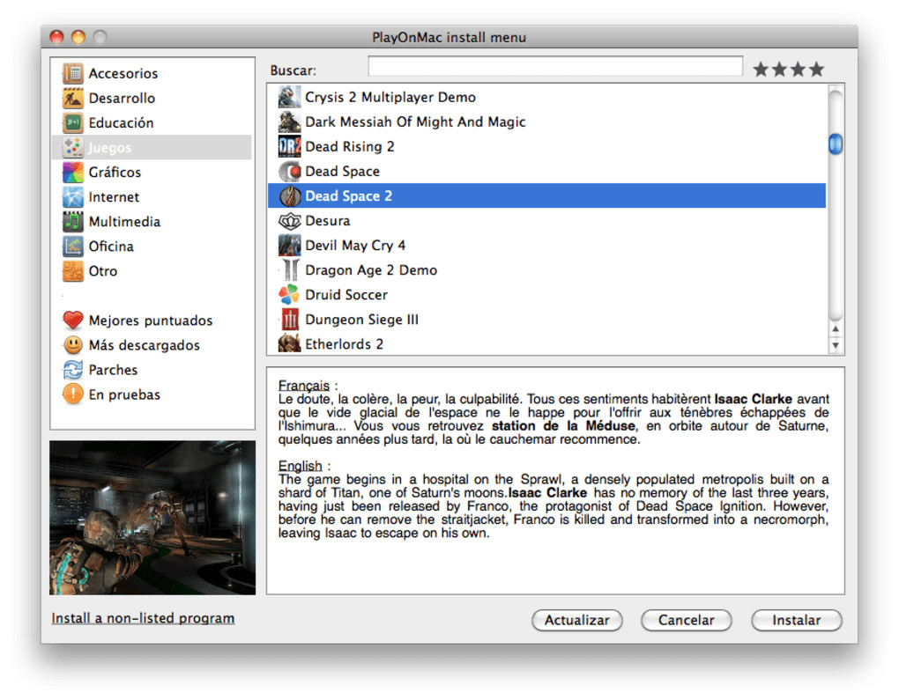Select the Etherlords 2 text
Viewport: 899px width, 700px height.
pyautogui.click(x=344, y=344)
